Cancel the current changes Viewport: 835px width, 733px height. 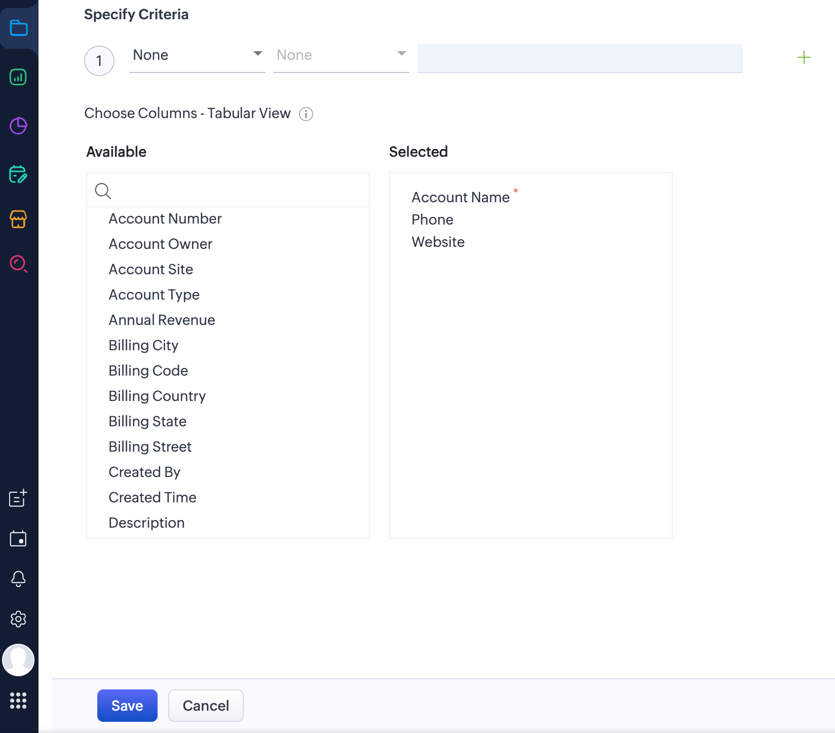pyautogui.click(x=205, y=705)
